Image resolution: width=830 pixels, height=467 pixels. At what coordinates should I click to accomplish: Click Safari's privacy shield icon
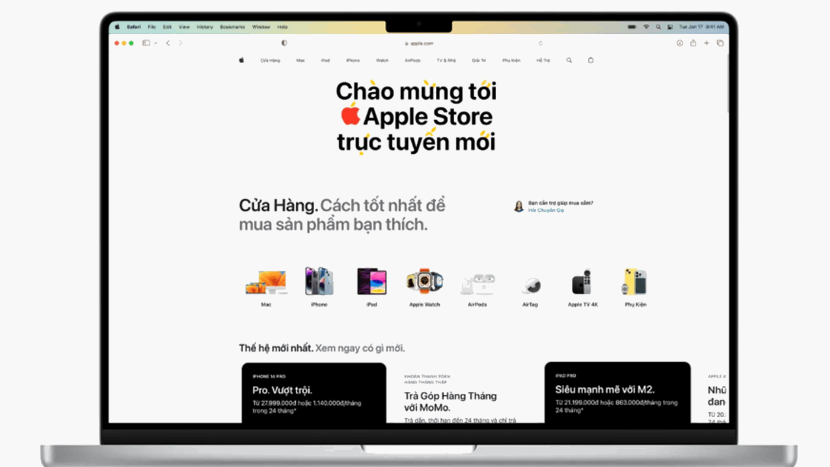point(284,43)
